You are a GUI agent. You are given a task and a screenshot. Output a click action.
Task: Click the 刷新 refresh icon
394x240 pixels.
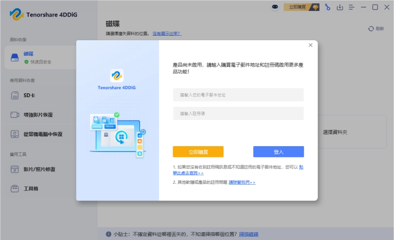tap(371, 29)
